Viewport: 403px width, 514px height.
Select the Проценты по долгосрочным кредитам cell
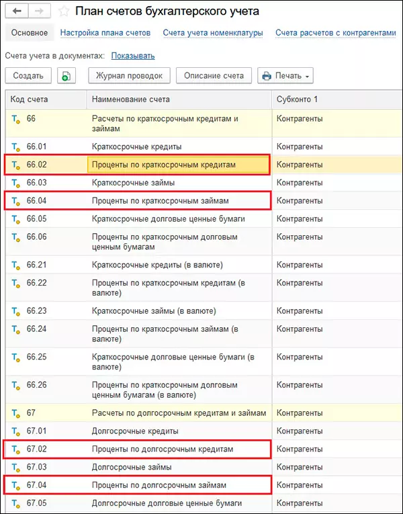pos(178,449)
